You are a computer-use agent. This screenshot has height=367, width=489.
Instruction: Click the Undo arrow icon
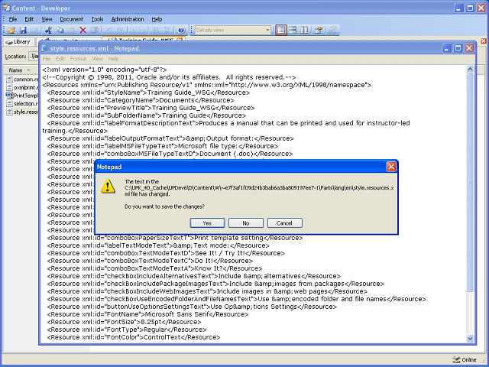108,31
